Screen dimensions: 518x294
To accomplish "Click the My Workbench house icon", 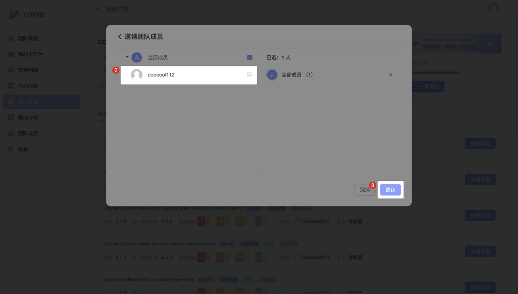I will click(x=11, y=54).
